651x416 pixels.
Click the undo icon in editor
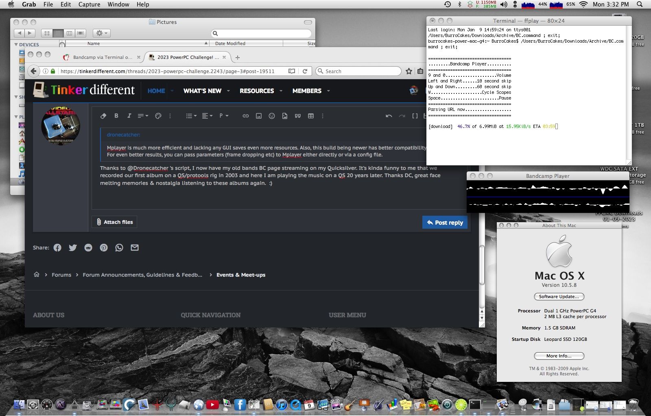[389, 116]
